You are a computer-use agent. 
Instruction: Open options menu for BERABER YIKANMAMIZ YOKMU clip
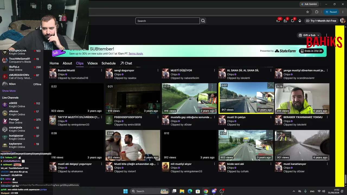327,117
